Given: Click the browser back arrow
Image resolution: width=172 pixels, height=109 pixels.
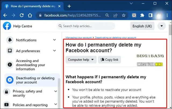Looking at the screenshot, I should click(5, 15).
